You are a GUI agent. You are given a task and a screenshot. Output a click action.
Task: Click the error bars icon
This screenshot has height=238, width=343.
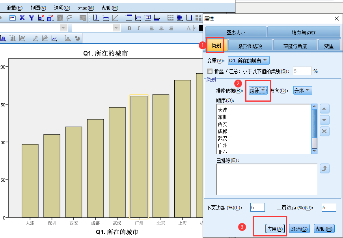coord(13,39)
